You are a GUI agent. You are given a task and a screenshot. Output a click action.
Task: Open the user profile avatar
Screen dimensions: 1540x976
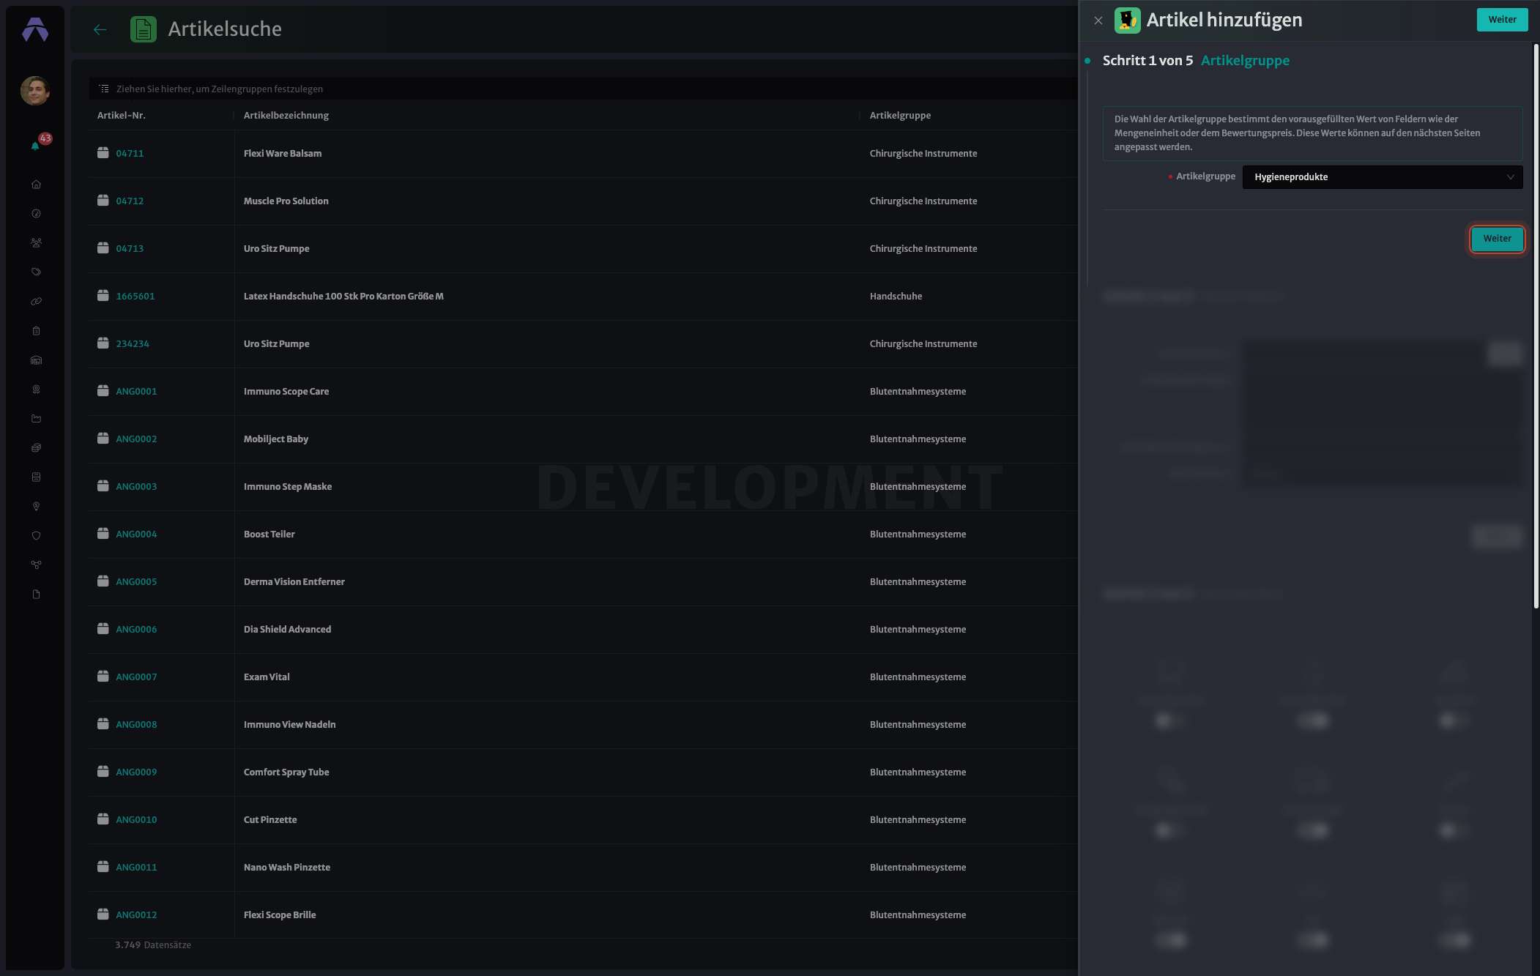[x=35, y=91]
